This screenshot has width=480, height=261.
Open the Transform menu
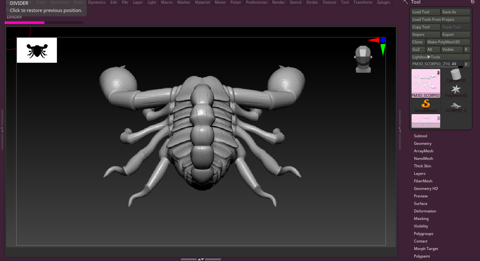[363, 2]
